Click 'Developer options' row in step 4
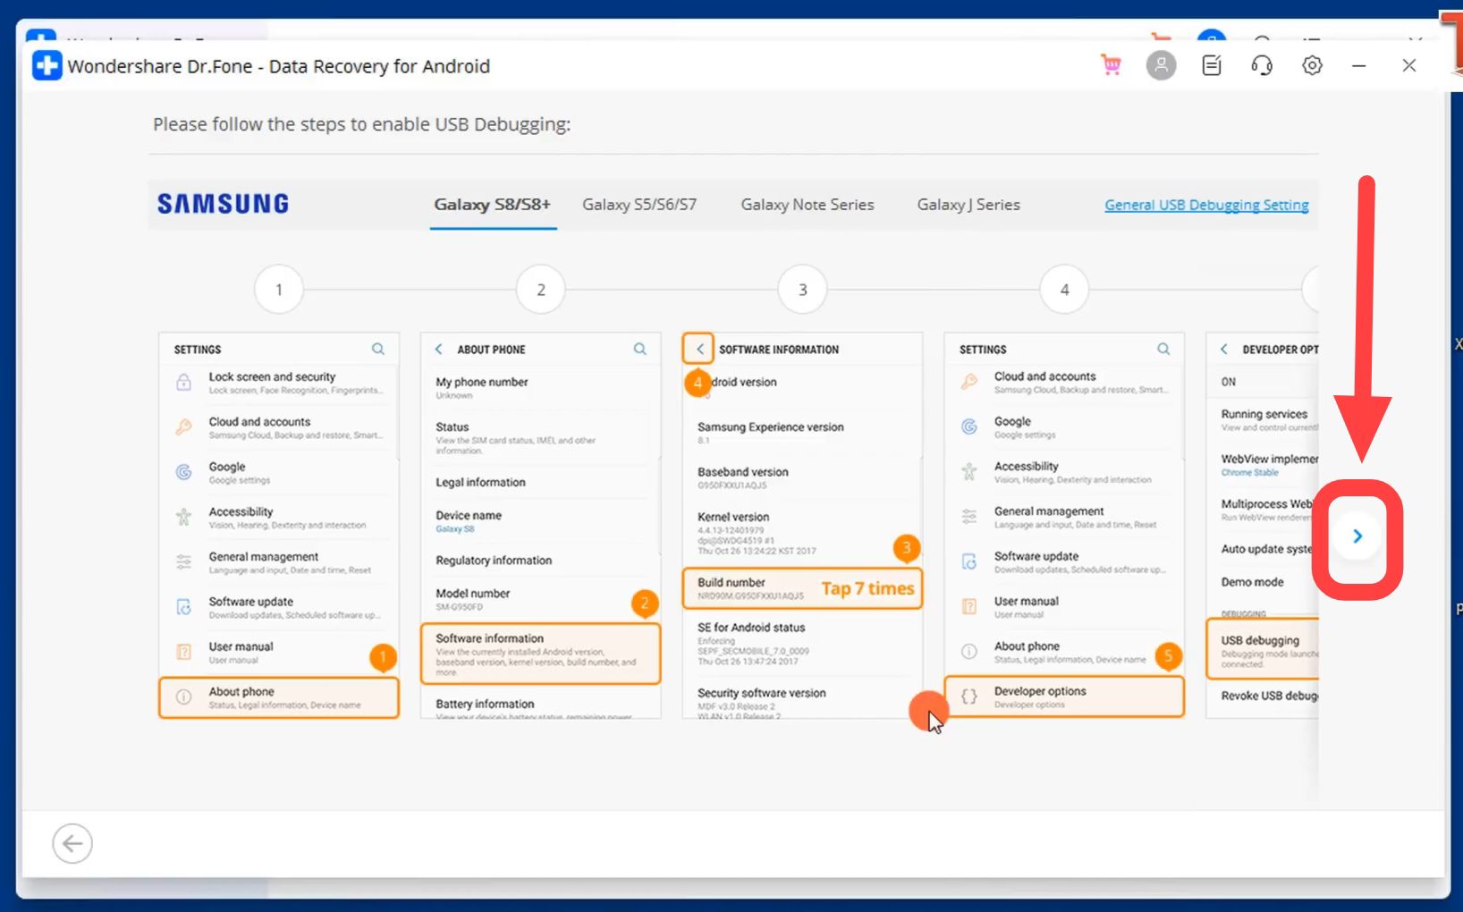This screenshot has height=912, width=1463. [1064, 697]
